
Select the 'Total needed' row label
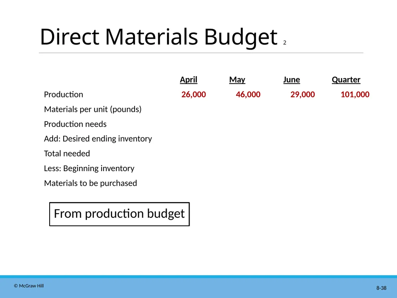coord(67,154)
